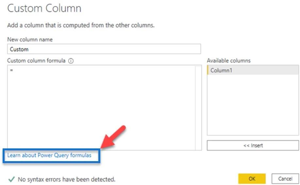The height and width of the screenshot is (185, 300).
Task: Click the formula editor vertical scrollbar
Action: pyautogui.click(x=198, y=108)
